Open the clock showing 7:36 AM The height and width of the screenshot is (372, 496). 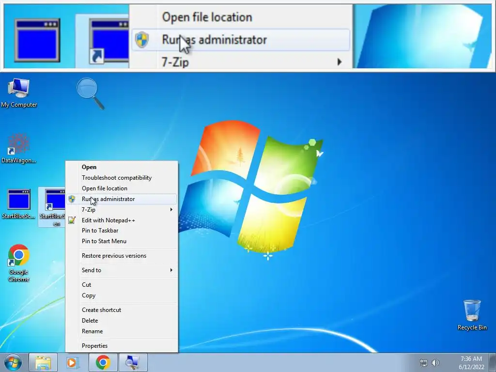pyautogui.click(x=471, y=359)
